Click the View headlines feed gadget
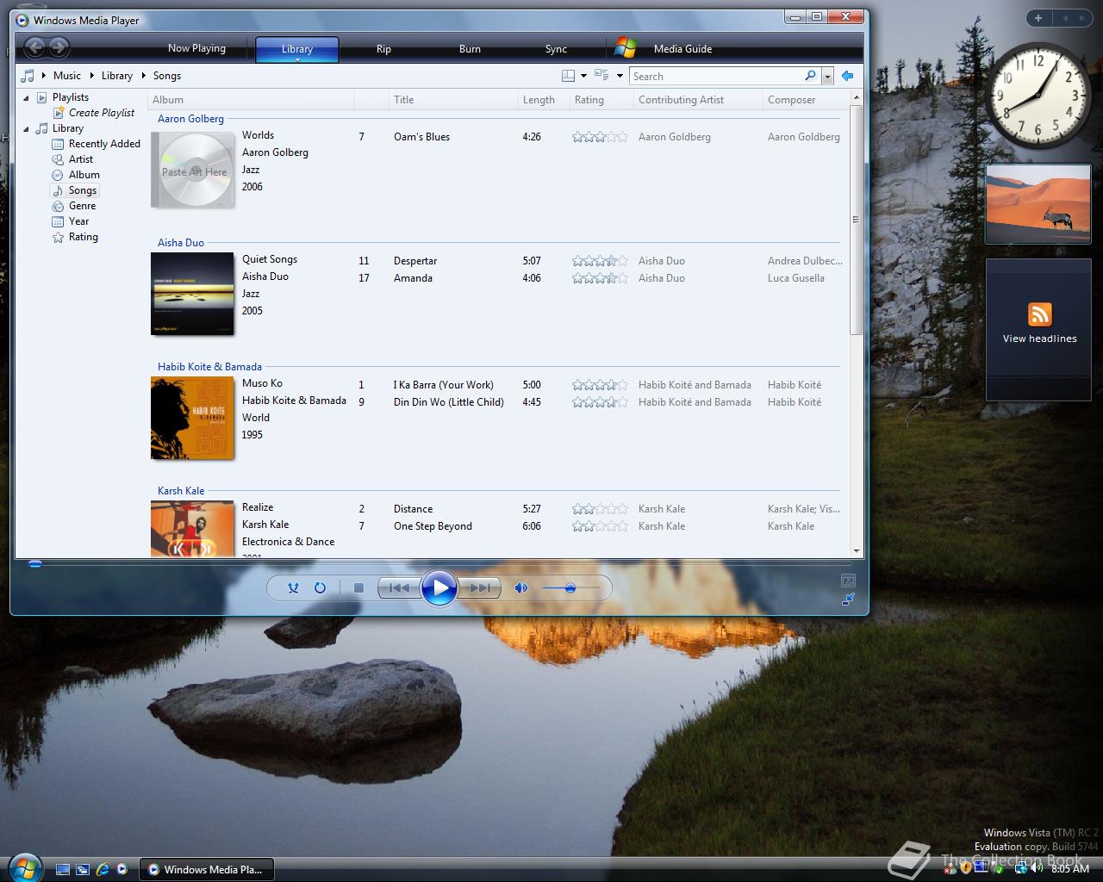This screenshot has height=882, width=1103. (1038, 330)
